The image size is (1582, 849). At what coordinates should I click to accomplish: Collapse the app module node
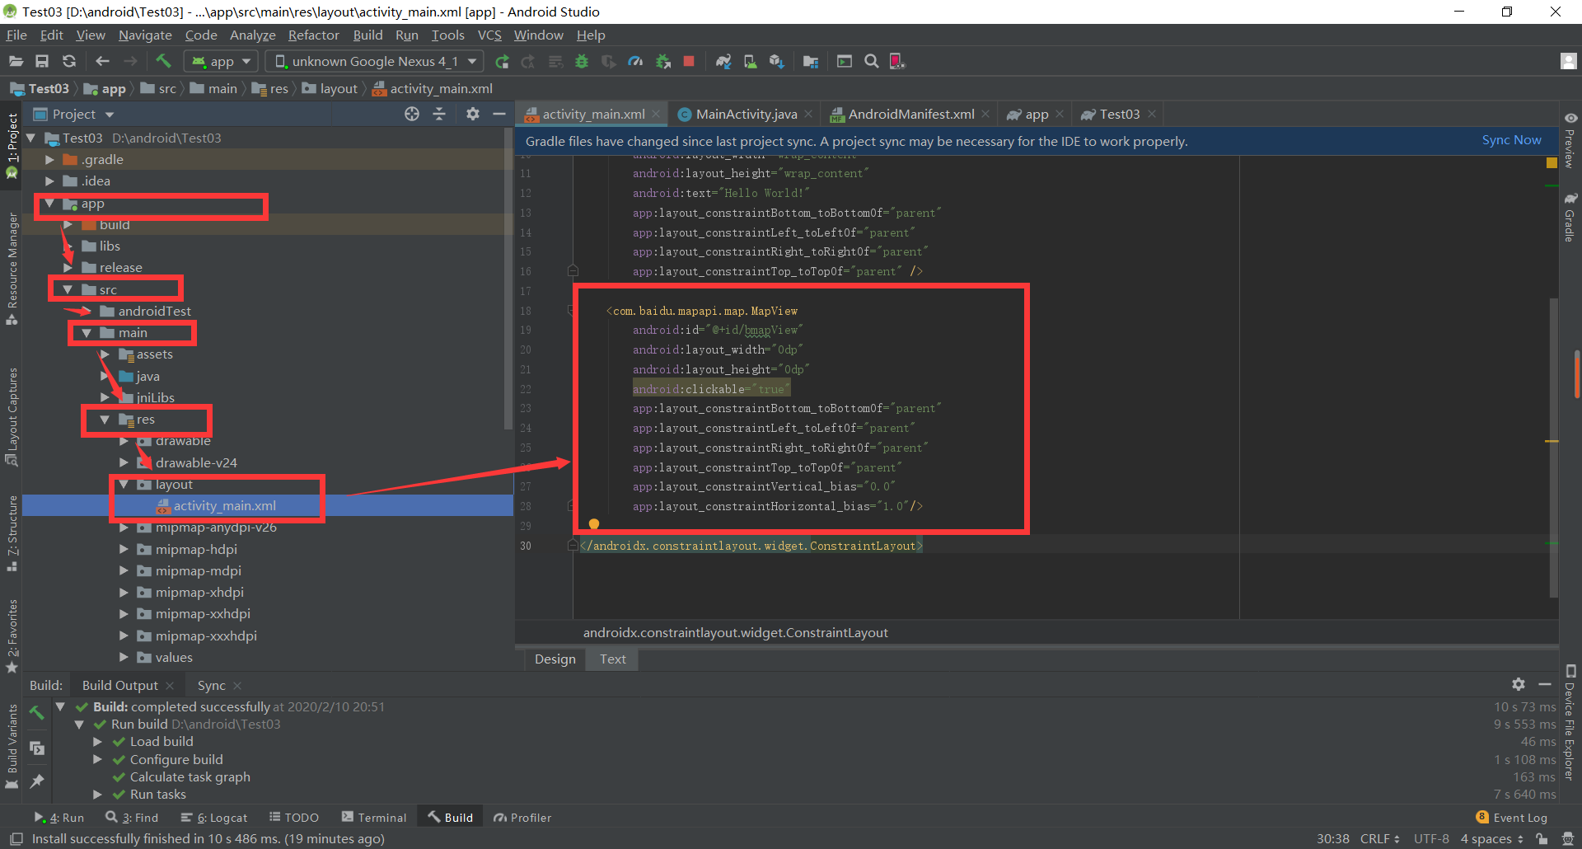[49, 203]
